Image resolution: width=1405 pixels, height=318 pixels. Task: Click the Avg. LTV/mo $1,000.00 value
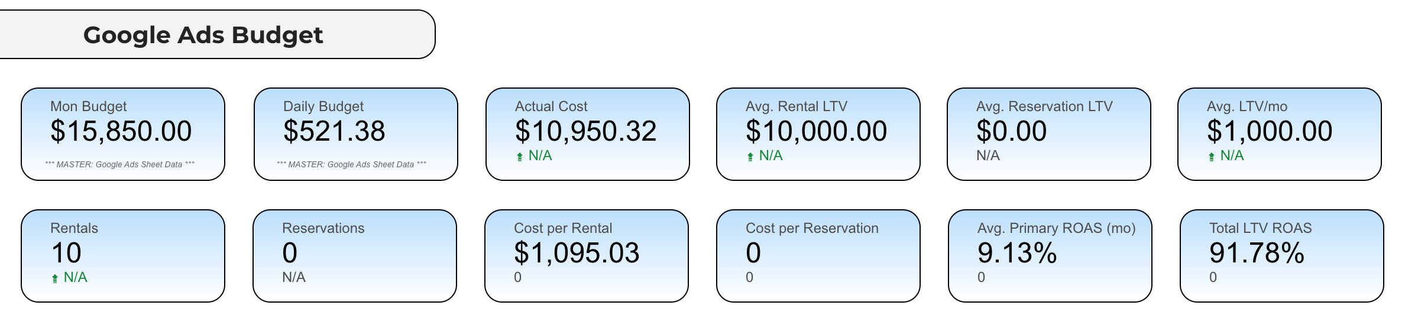click(1270, 131)
